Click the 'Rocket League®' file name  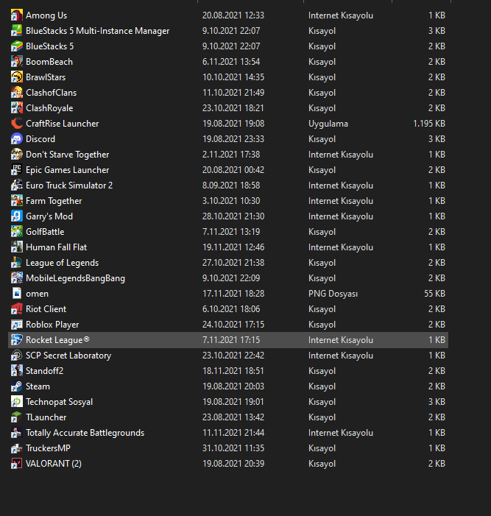57,340
